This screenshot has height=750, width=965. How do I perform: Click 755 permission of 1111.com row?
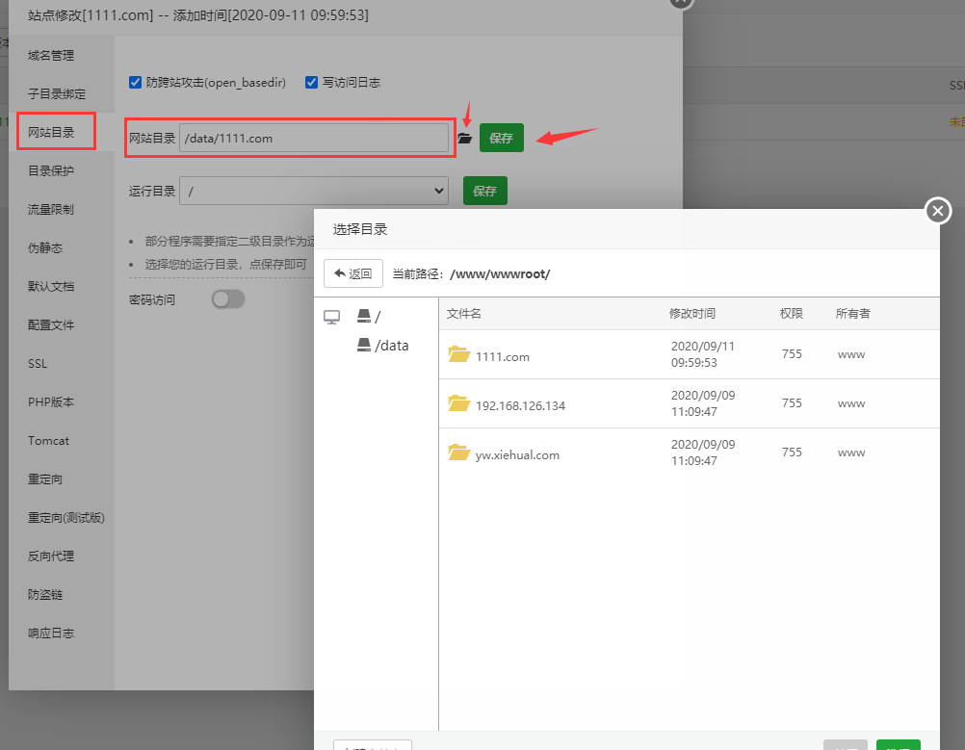coord(792,354)
